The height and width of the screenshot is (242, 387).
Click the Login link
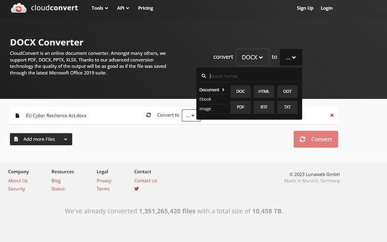[x=327, y=8]
